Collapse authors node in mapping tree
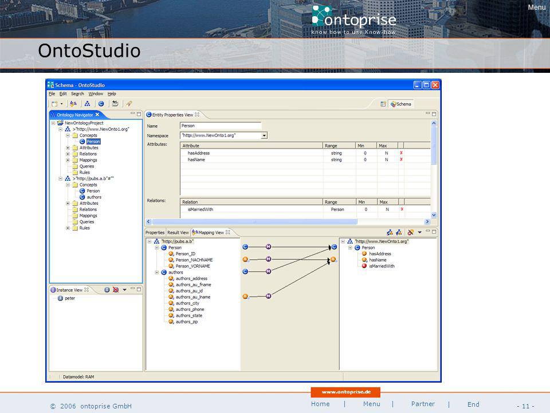 (x=157, y=272)
